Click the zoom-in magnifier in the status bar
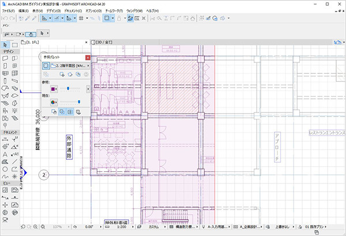This screenshot has width=346, height=236. tap(35, 227)
